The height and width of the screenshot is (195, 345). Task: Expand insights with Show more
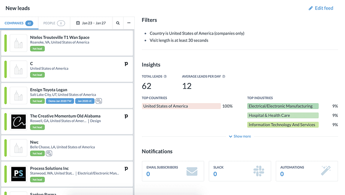point(240,136)
